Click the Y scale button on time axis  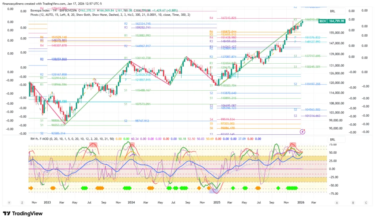pos(9,202)
